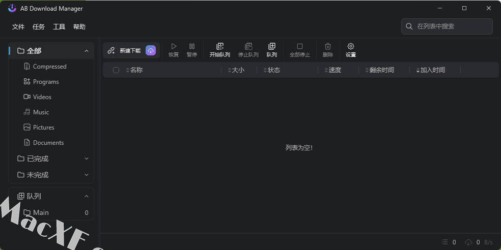Open the 文件 menu
This screenshot has width=501, height=250.
coord(18,27)
